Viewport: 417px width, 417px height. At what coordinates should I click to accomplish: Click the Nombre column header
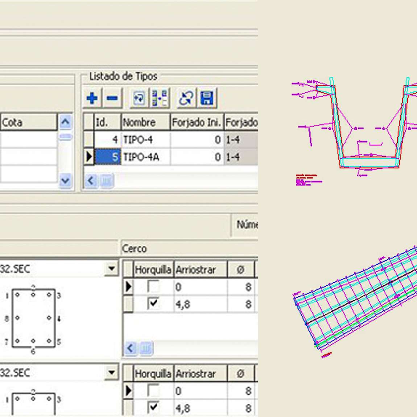pyautogui.click(x=145, y=122)
